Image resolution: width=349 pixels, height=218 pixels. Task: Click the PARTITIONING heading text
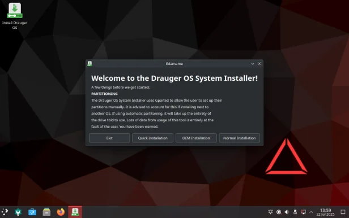point(104,94)
